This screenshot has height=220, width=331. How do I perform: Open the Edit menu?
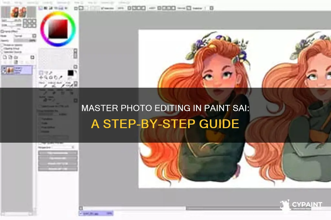(x=18, y=3)
